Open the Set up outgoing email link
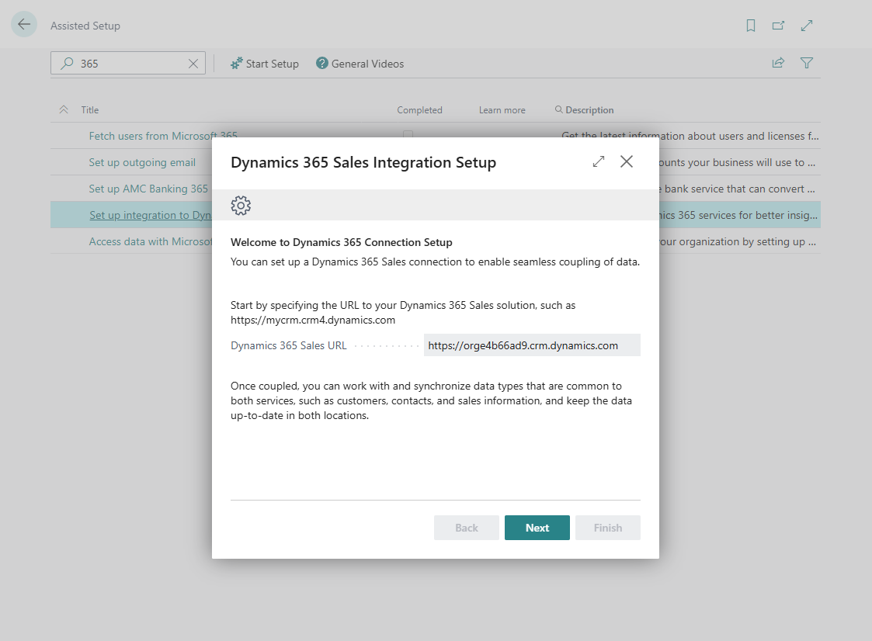Viewport: 872px width, 641px height. pos(142,162)
